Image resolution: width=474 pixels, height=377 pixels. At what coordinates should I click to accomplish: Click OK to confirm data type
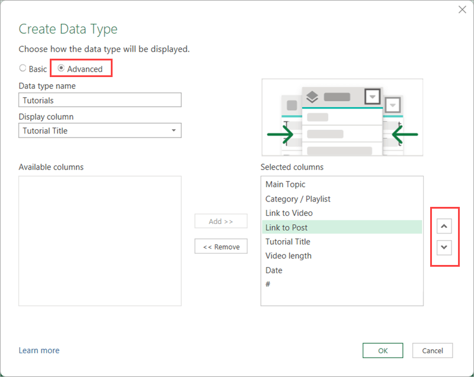coord(383,350)
